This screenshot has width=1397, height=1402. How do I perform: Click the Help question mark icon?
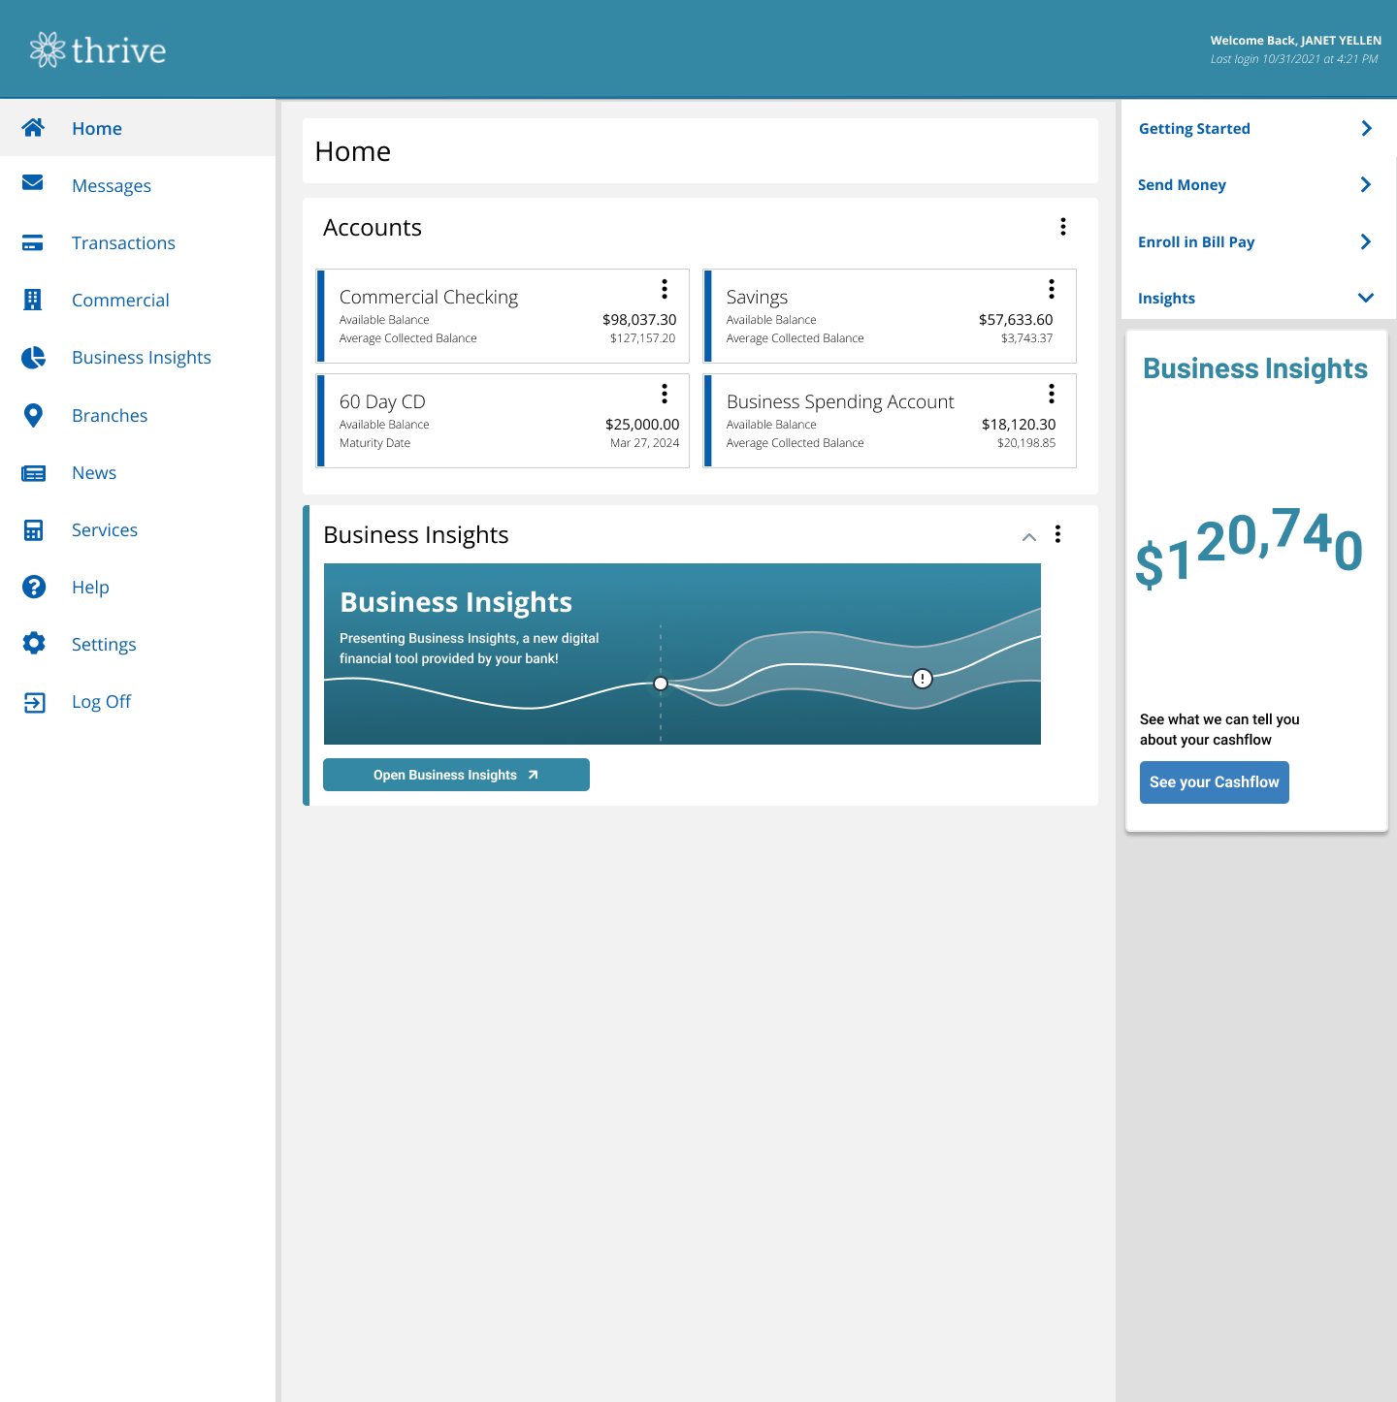pos(33,587)
